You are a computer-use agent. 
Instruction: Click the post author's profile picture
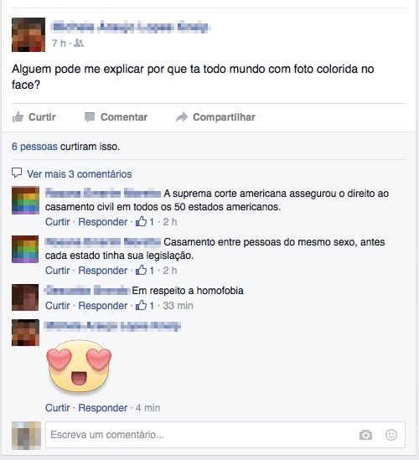coord(28,34)
